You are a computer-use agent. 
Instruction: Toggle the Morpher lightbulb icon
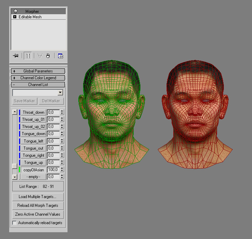coord(15,12)
